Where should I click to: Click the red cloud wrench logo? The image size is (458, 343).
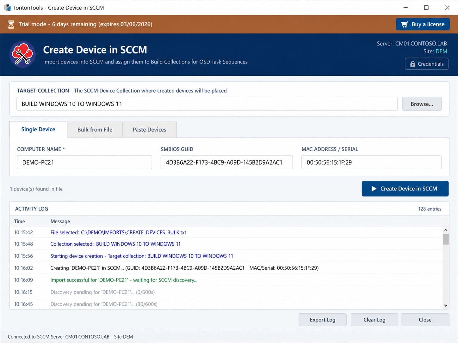pyautogui.click(x=22, y=54)
